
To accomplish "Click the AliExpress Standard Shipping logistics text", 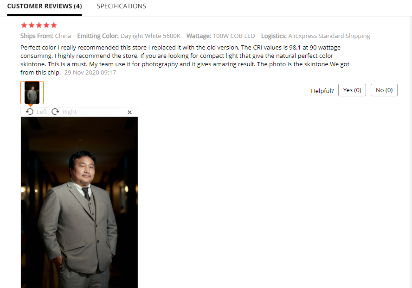I will pos(329,36).
